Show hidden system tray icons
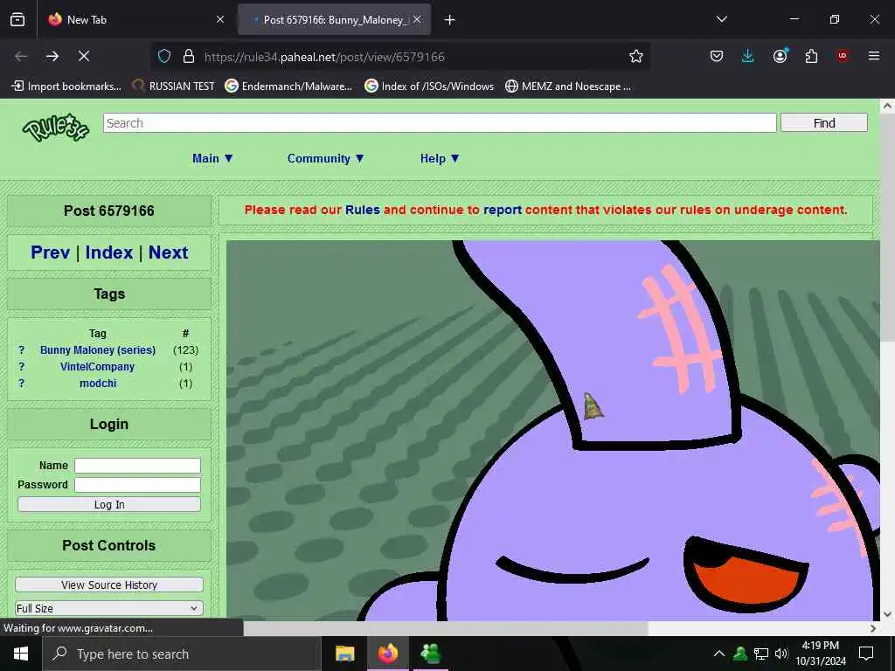Image resolution: width=895 pixels, height=671 pixels. coord(719,654)
